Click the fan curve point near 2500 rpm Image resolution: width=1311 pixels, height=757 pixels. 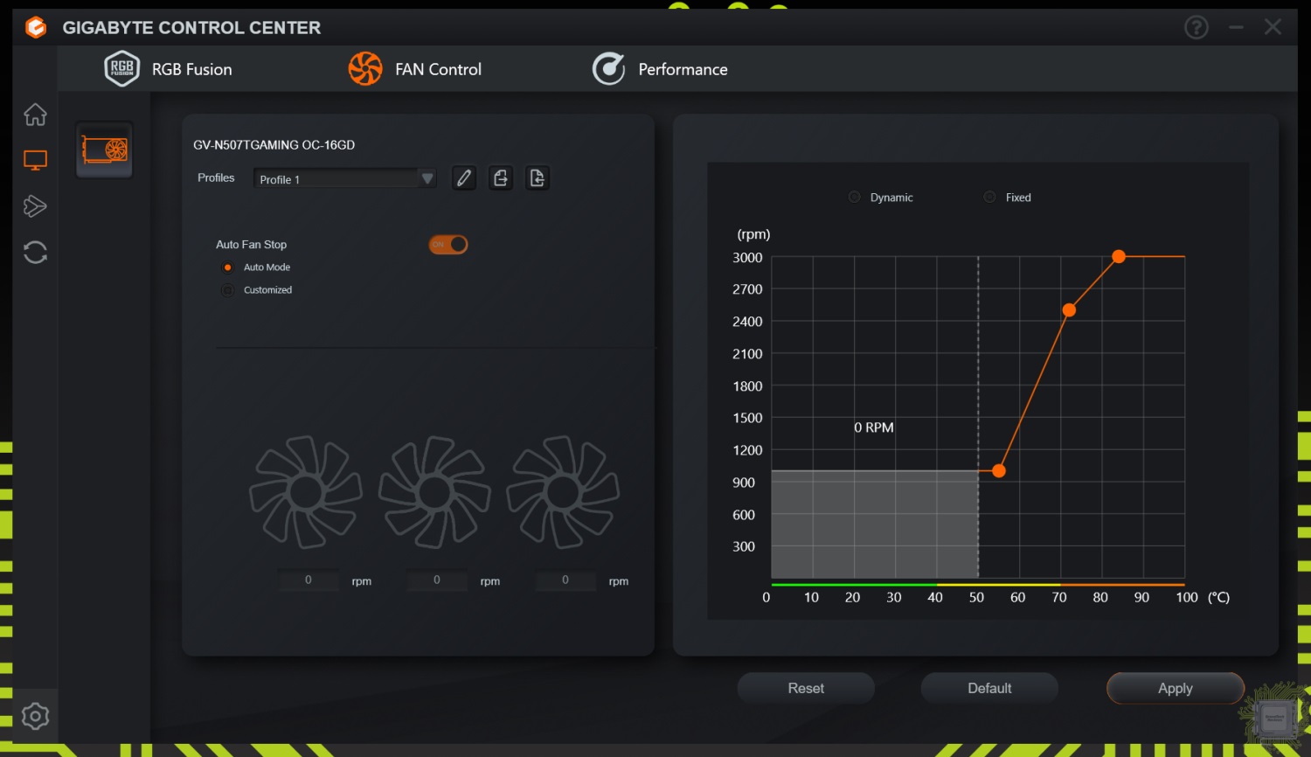point(1069,310)
